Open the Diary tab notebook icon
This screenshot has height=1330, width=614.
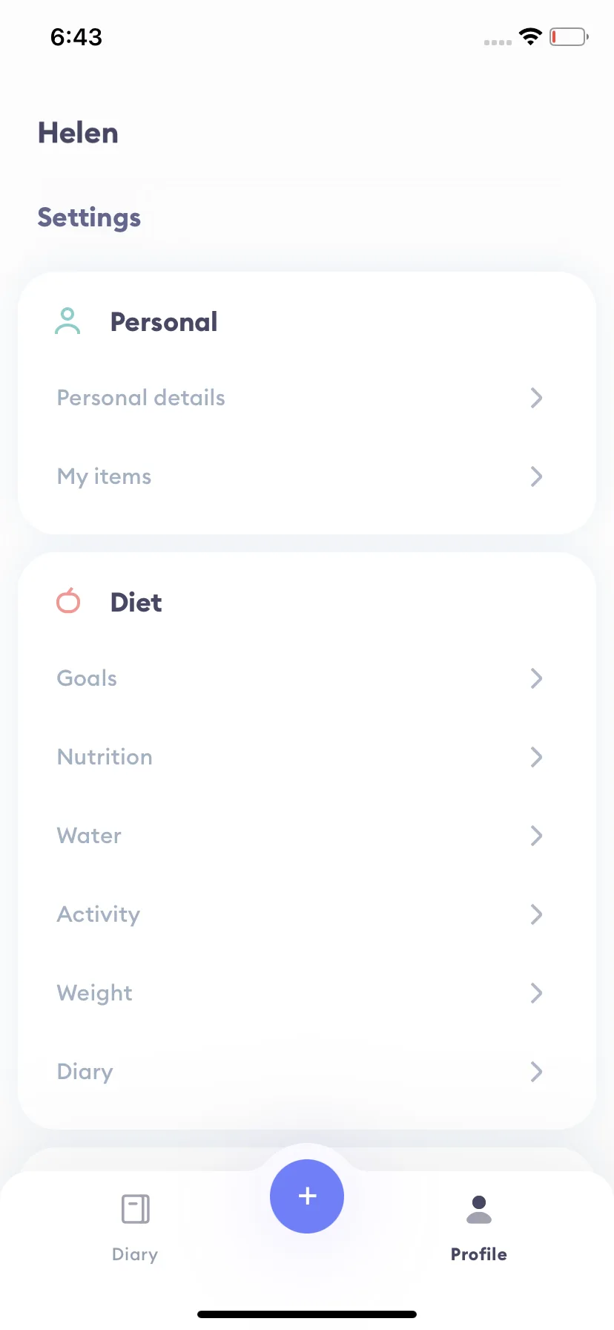(x=136, y=1209)
